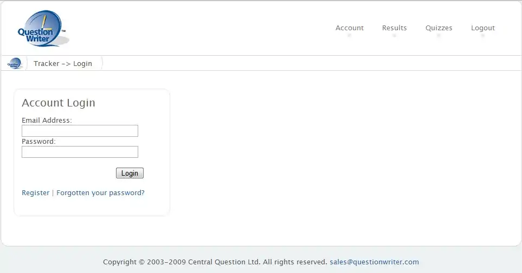The height and width of the screenshot is (273, 522).
Task: Click the dot indicator beneath Account
Action: pos(349,36)
